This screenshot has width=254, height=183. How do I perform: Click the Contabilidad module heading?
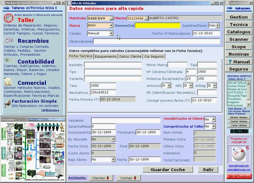tap(36, 62)
